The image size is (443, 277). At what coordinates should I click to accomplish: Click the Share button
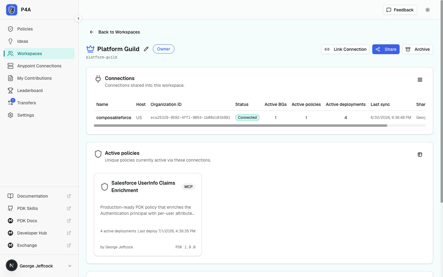coord(386,49)
